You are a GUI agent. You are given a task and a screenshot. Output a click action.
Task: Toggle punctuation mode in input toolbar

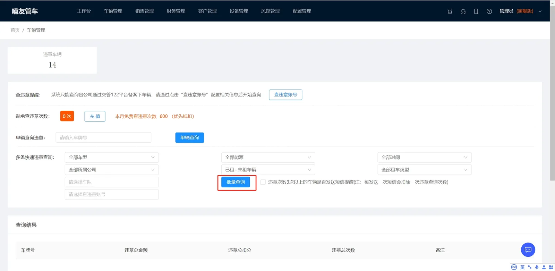[530, 267]
